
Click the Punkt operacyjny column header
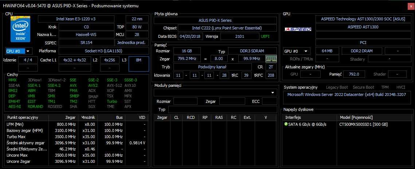27,117
